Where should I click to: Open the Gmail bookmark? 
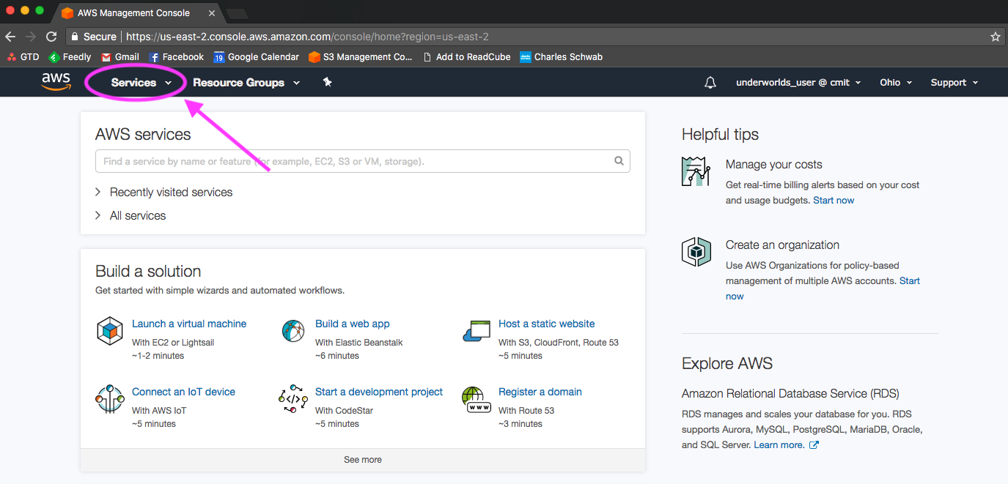[x=120, y=56]
